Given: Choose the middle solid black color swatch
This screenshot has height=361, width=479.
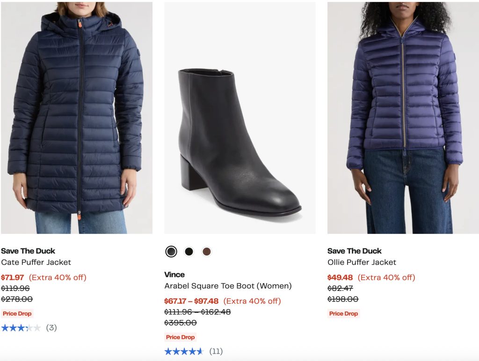Looking at the screenshot, I should click(x=189, y=252).
